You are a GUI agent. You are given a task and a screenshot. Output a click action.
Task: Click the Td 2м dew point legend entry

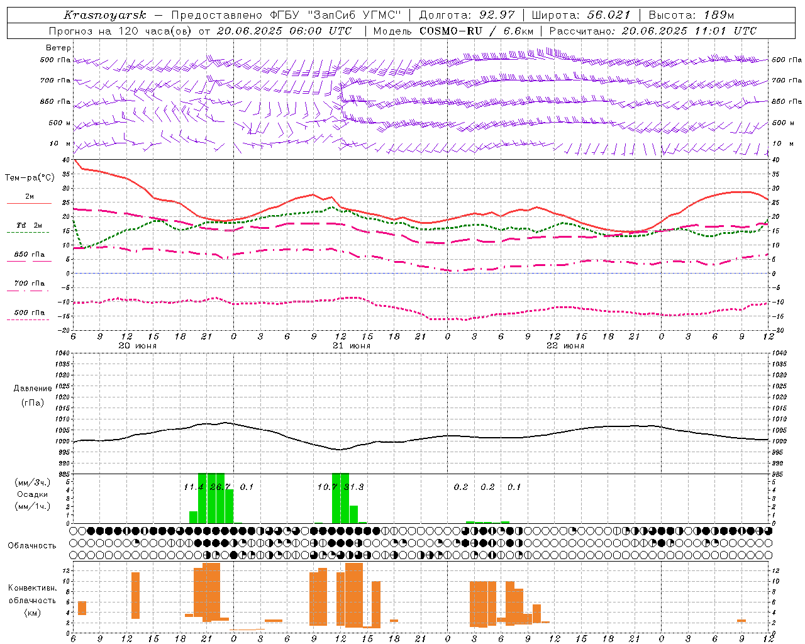(x=29, y=228)
